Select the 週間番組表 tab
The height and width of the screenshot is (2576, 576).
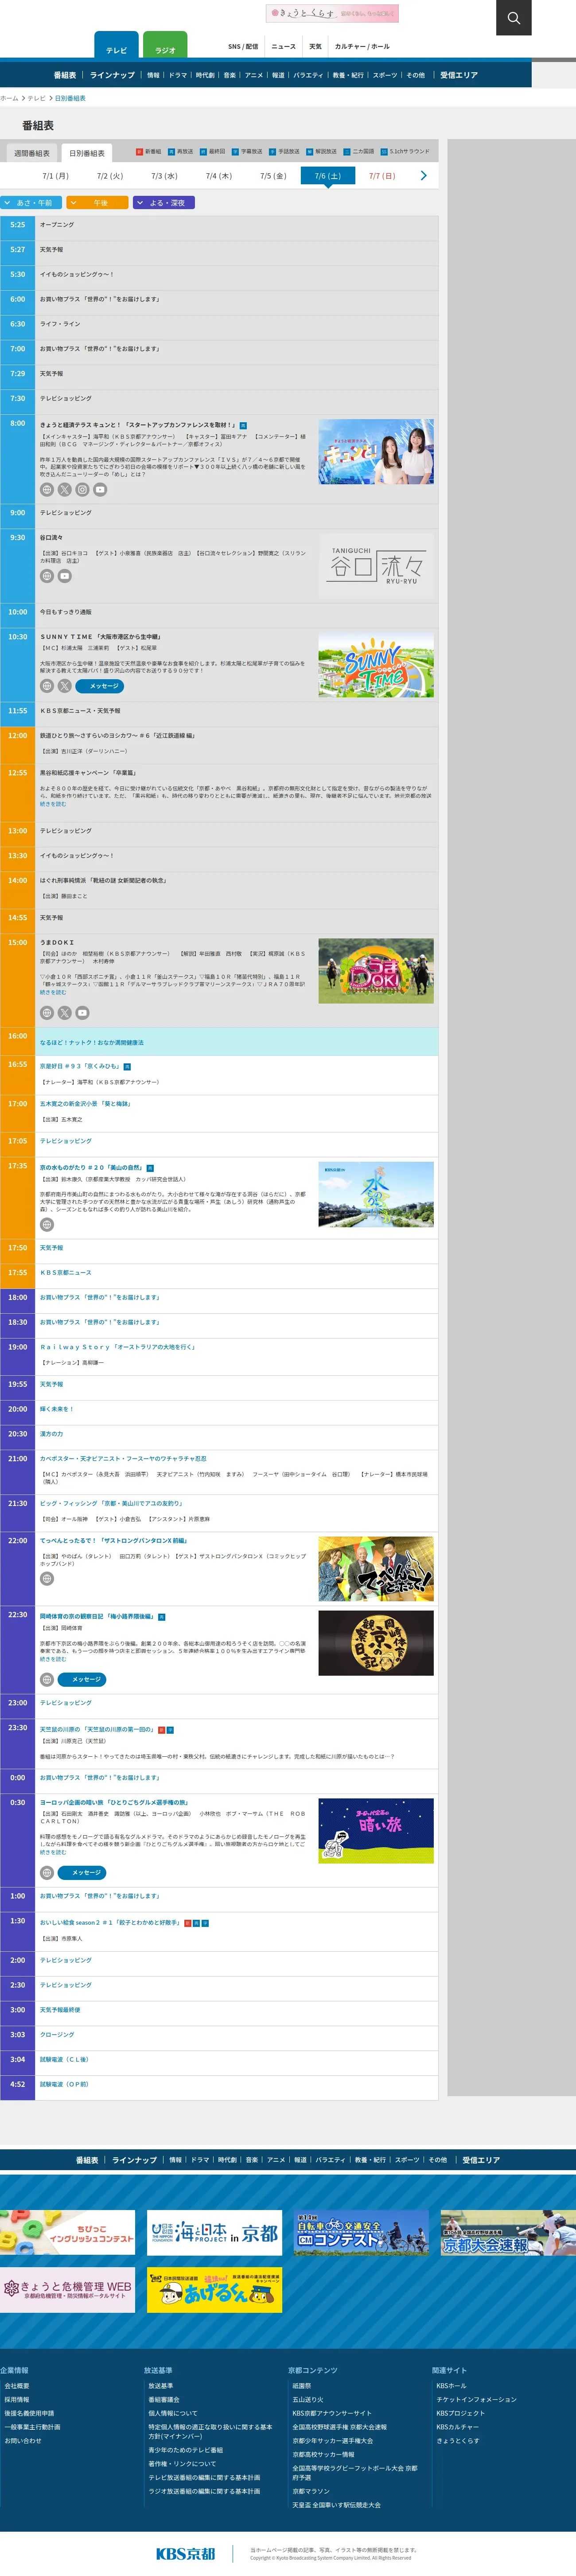point(31,153)
